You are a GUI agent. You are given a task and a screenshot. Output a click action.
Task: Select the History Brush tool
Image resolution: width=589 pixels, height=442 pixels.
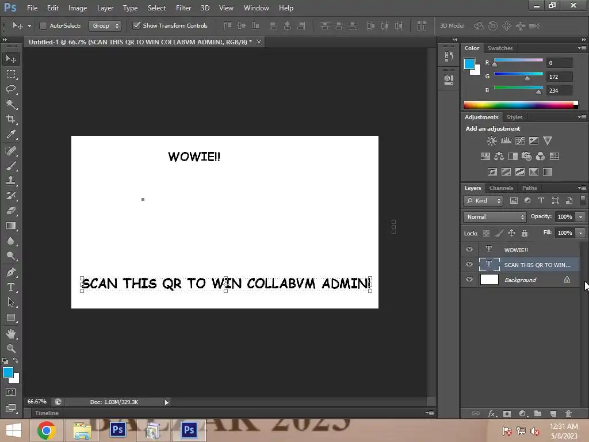point(11,196)
